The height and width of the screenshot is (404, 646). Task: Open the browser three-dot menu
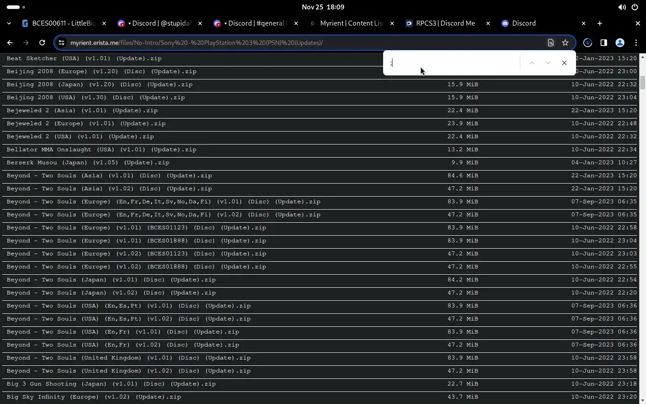click(636, 43)
